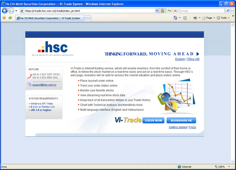Viewport: 236px width, 170px height.
Task: Switch the site to Tiếng Việt
Action: click(193, 59)
